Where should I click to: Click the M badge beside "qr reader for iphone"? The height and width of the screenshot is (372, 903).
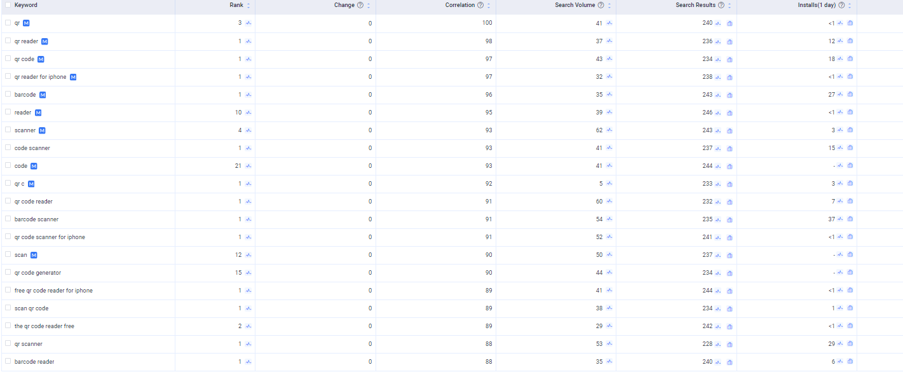point(73,77)
